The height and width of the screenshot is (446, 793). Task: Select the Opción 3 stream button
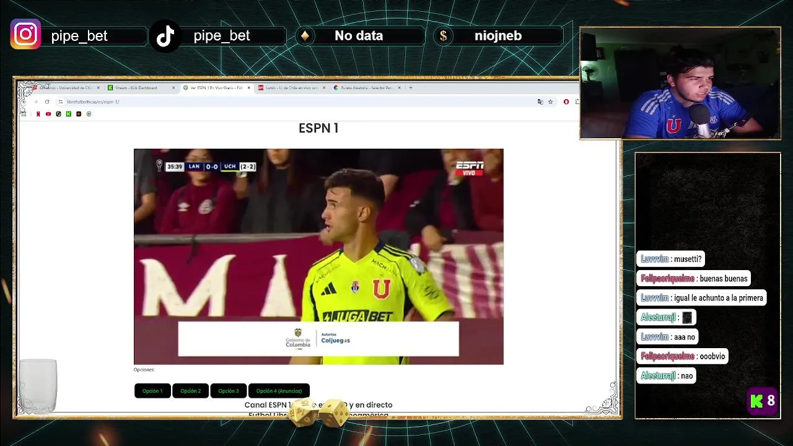[228, 391]
